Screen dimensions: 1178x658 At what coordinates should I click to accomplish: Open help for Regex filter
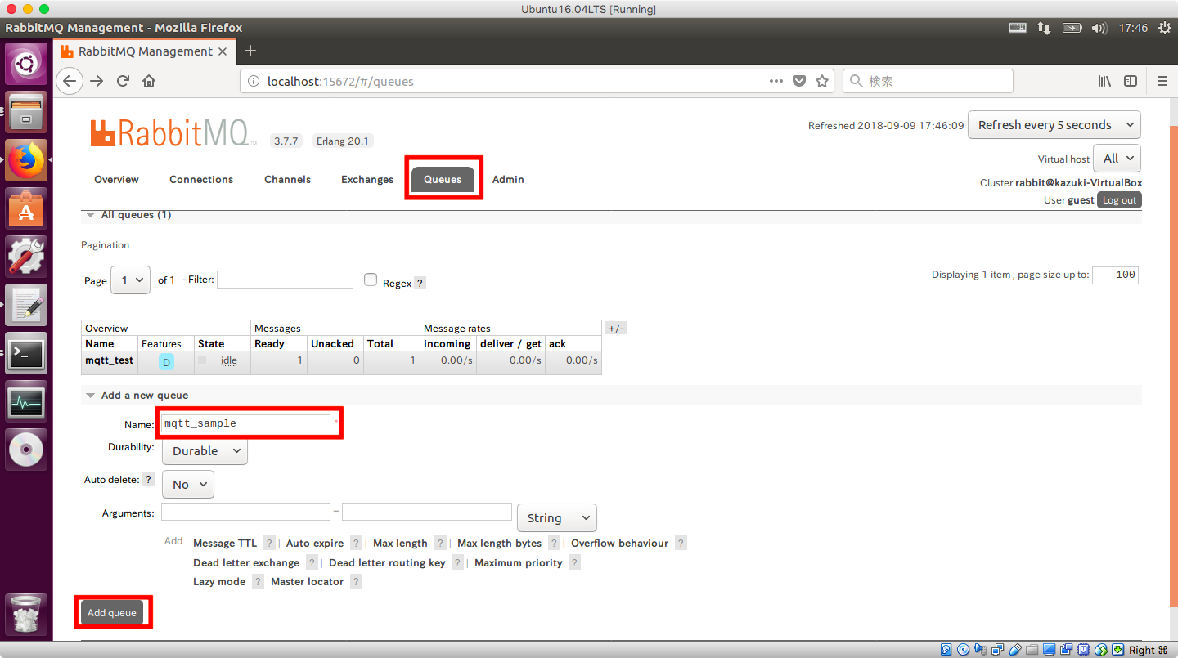pyautogui.click(x=420, y=283)
